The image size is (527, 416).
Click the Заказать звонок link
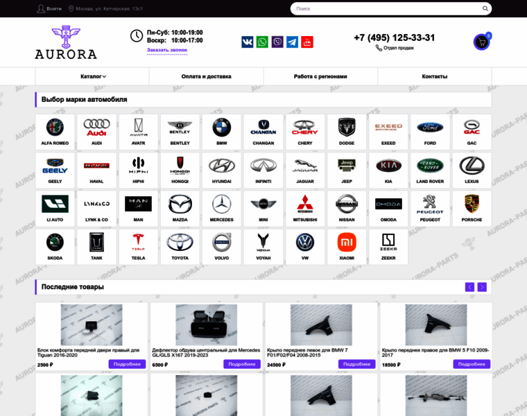pyautogui.click(x=167, y=50)
